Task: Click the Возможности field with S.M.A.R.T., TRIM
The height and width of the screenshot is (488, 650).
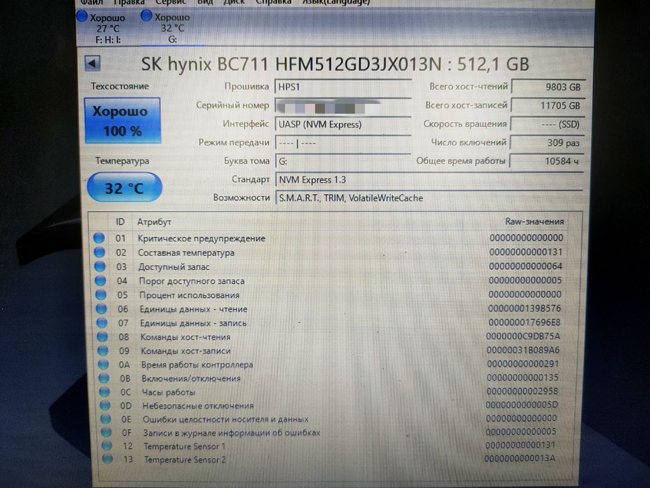Action: 429,198
